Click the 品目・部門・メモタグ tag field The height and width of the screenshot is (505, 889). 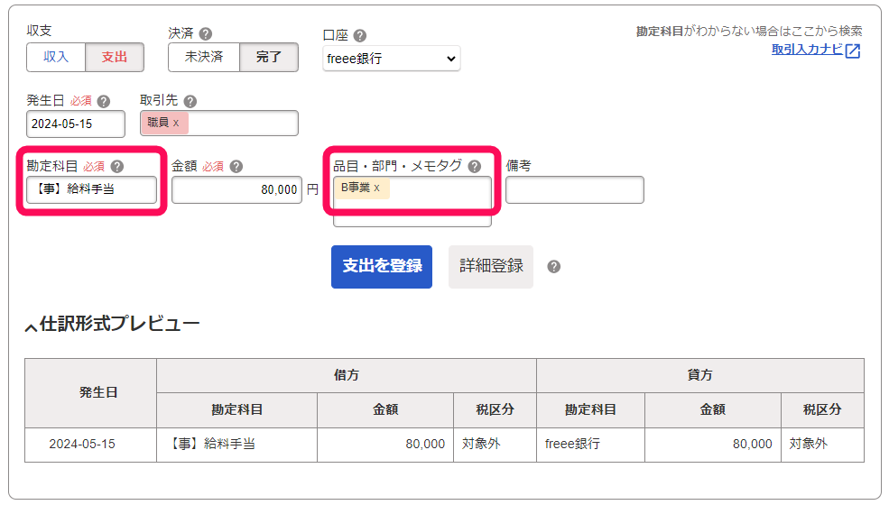412,202
